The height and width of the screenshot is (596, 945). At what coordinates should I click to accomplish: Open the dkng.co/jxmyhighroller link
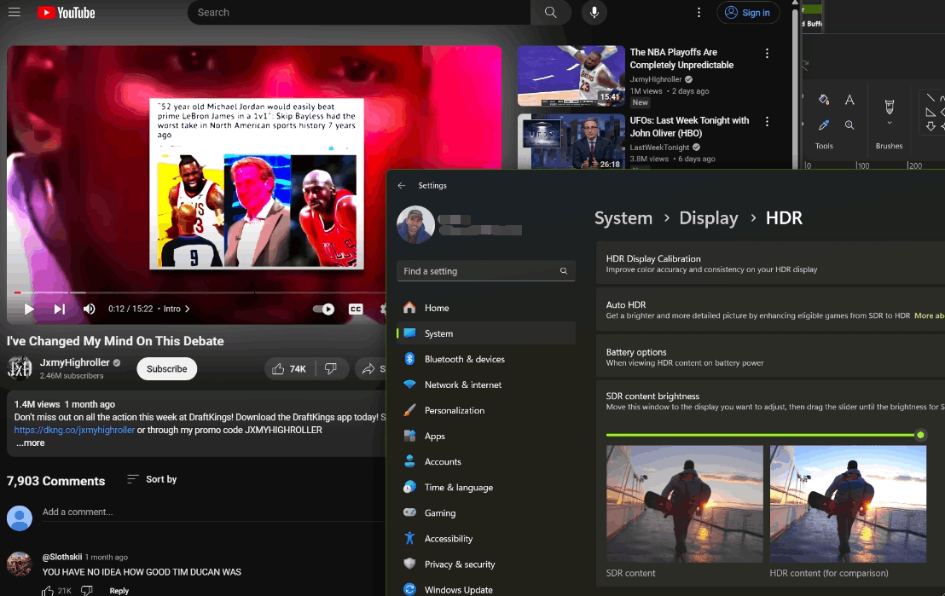(x=75, y=430)
